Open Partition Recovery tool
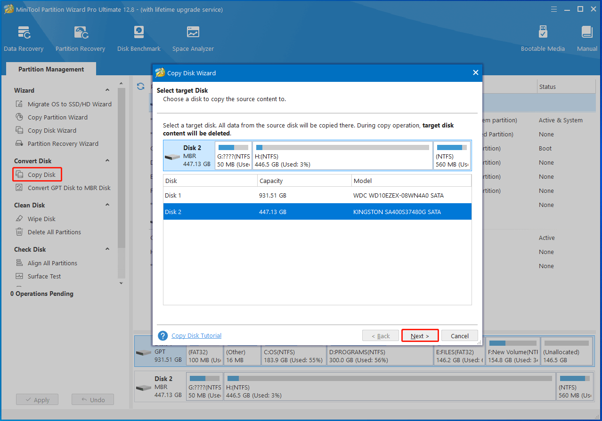This screenshot has height=421, width=602. click(80, 39)
